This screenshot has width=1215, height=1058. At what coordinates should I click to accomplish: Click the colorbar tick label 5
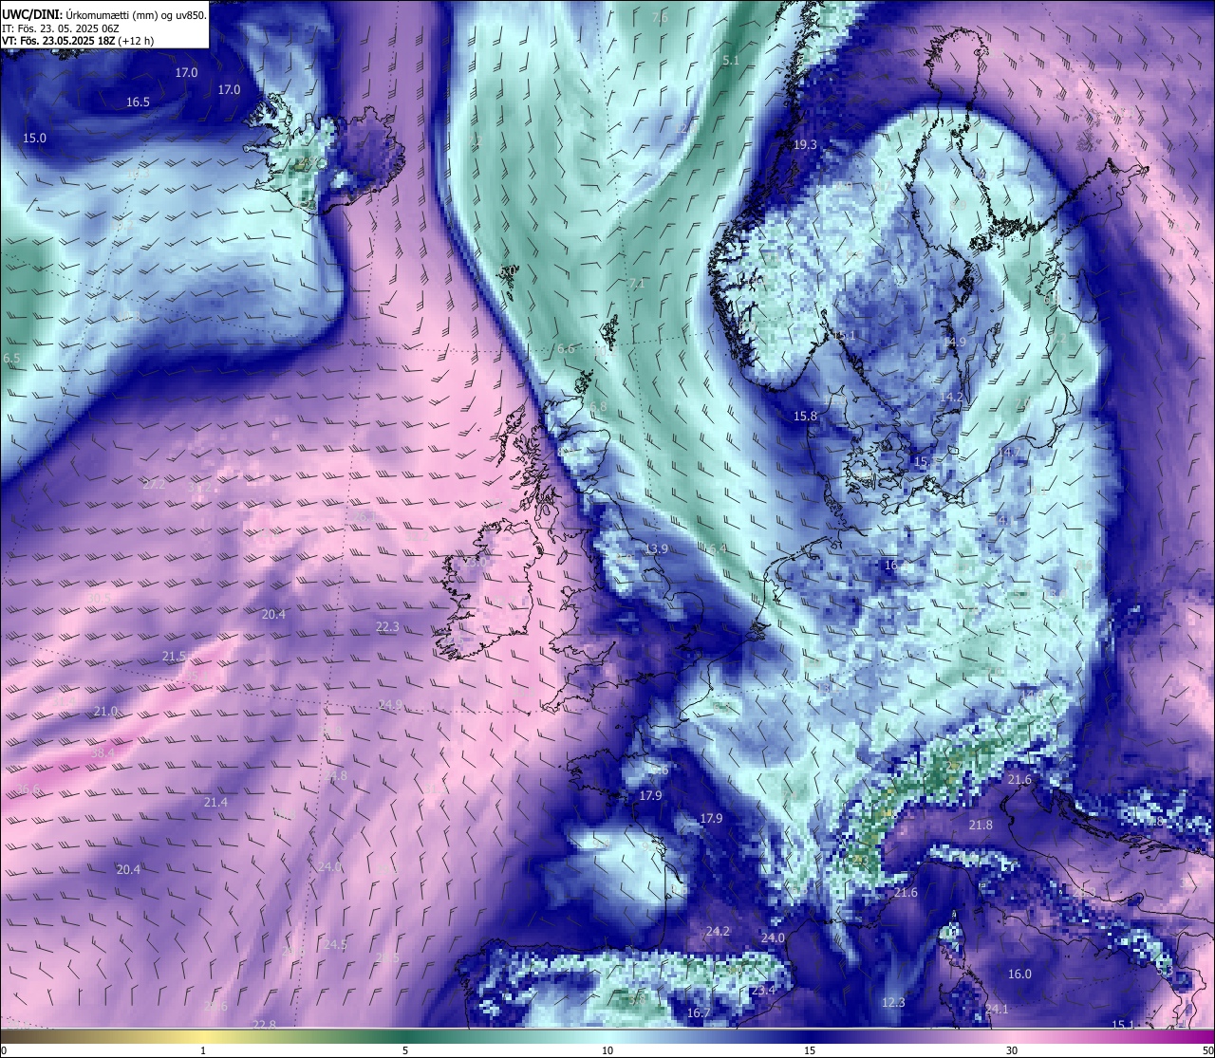pos(405,1050)
